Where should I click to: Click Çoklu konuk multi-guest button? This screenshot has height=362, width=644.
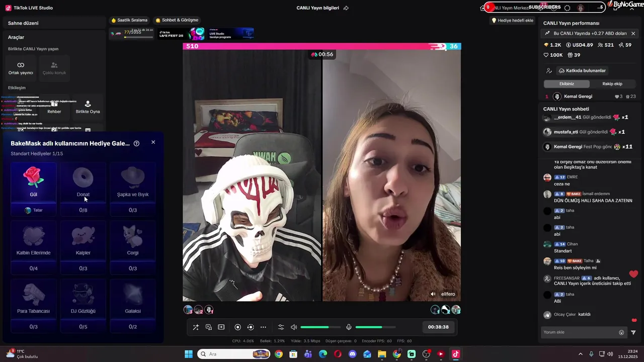point(54,68)
